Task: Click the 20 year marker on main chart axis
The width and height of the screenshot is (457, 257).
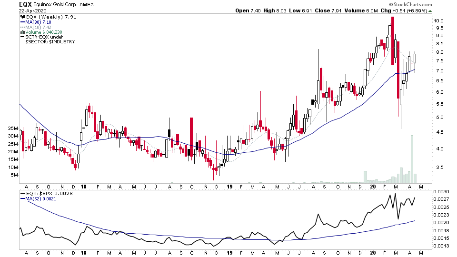Action: (x=373, y=187)
